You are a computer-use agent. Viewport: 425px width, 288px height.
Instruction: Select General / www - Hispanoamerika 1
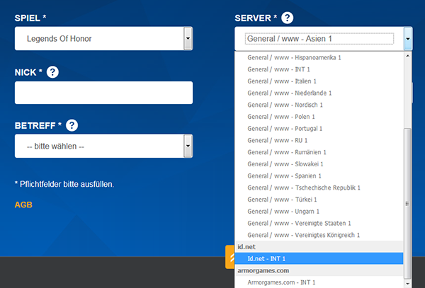coord(319,57)
